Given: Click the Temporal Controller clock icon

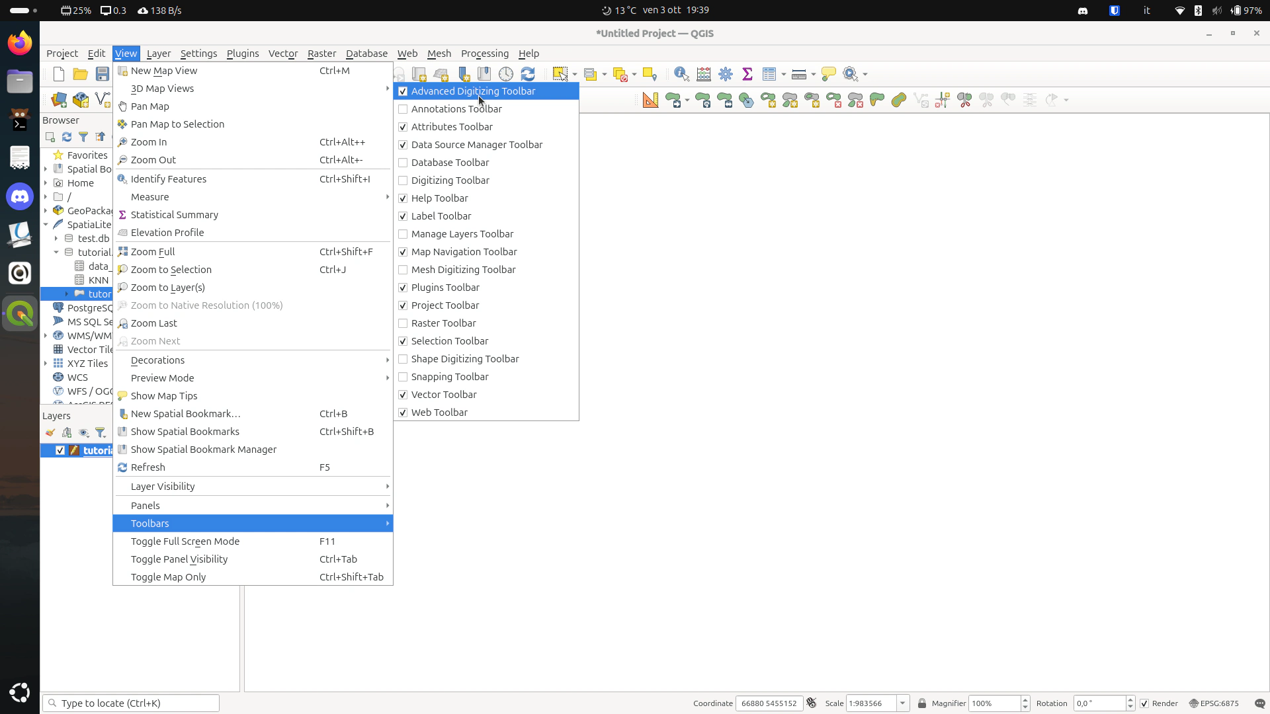Looking at the screenshot, I should tap(506, 74).
